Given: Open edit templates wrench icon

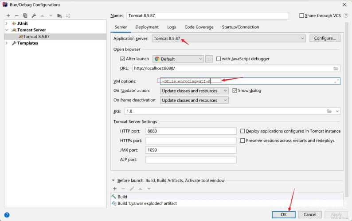Looking at the screenshot, I should tap(34, 15).
